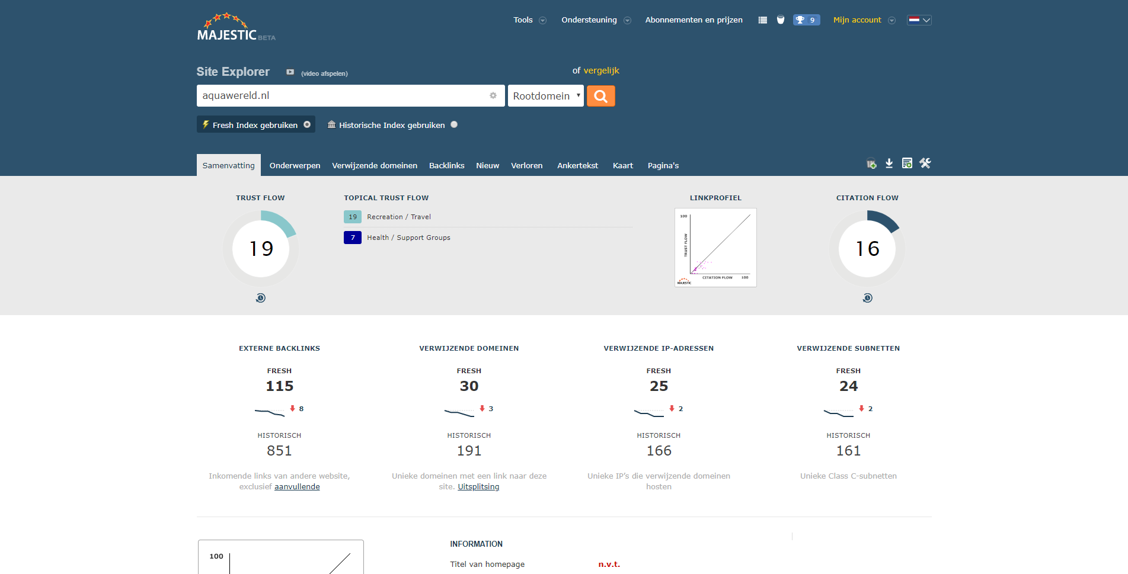Switch to the Verloren tab
The image size is (1128, 574).
pyautogui.click(x=527, y=165)
